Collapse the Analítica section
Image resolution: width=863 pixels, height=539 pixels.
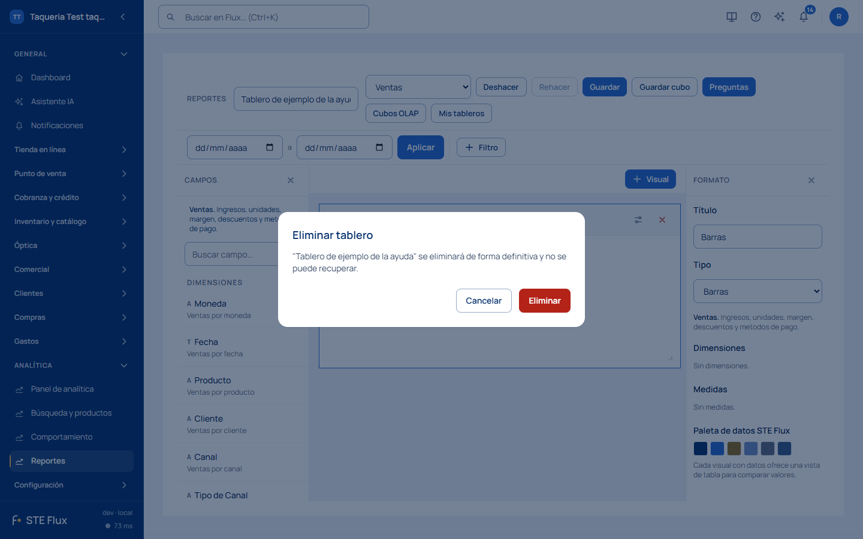click(x=71, y=365)
